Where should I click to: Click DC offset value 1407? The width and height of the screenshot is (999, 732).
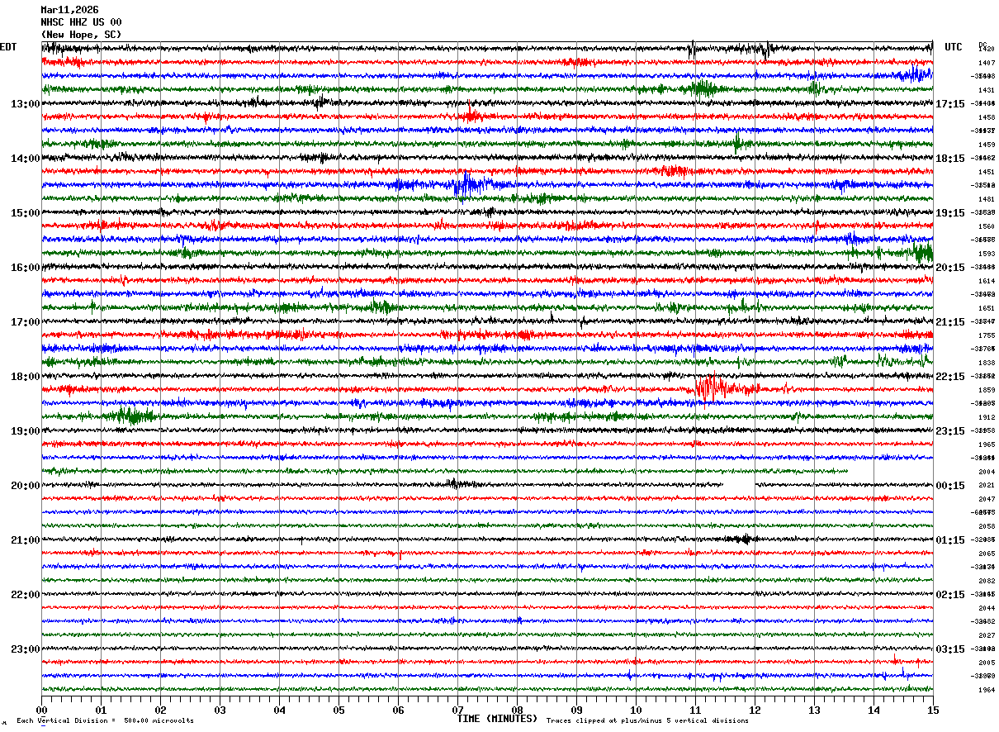click(x=987, y=63)
